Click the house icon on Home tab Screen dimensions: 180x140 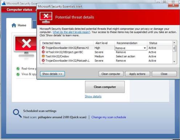click(x=14, y=25)
